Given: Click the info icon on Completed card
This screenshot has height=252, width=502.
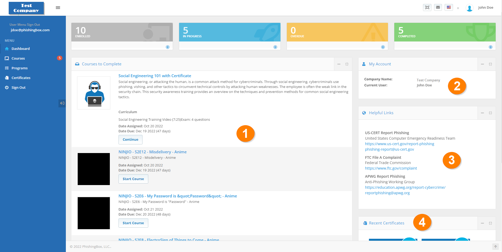Looking at the screenshot, I should (x=490, y=47).
